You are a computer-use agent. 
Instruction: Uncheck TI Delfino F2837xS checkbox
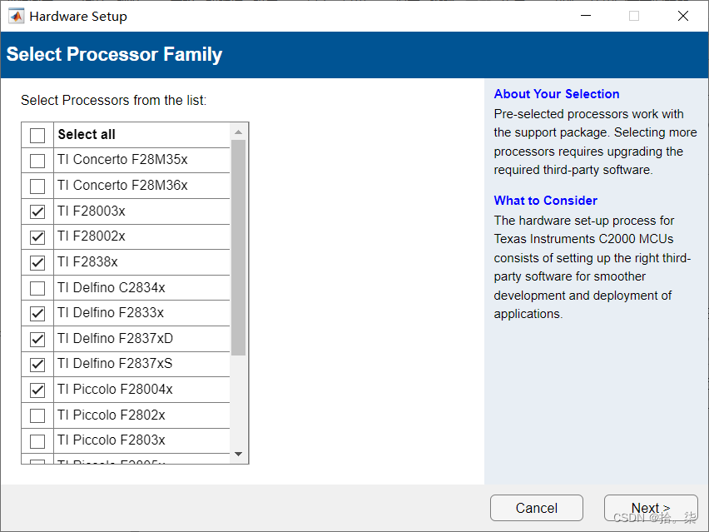(x=37, y=365)
